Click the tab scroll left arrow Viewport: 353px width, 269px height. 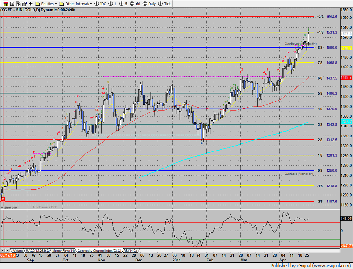(3, 250)
